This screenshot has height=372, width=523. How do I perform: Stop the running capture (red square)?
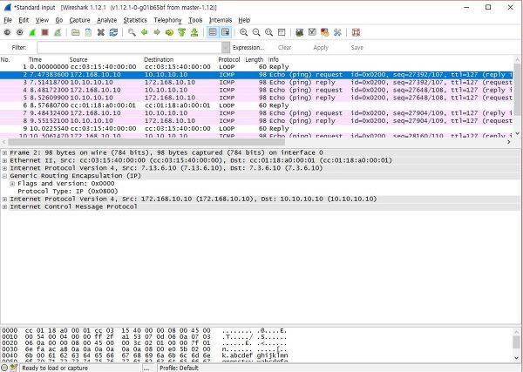point(45,32)
